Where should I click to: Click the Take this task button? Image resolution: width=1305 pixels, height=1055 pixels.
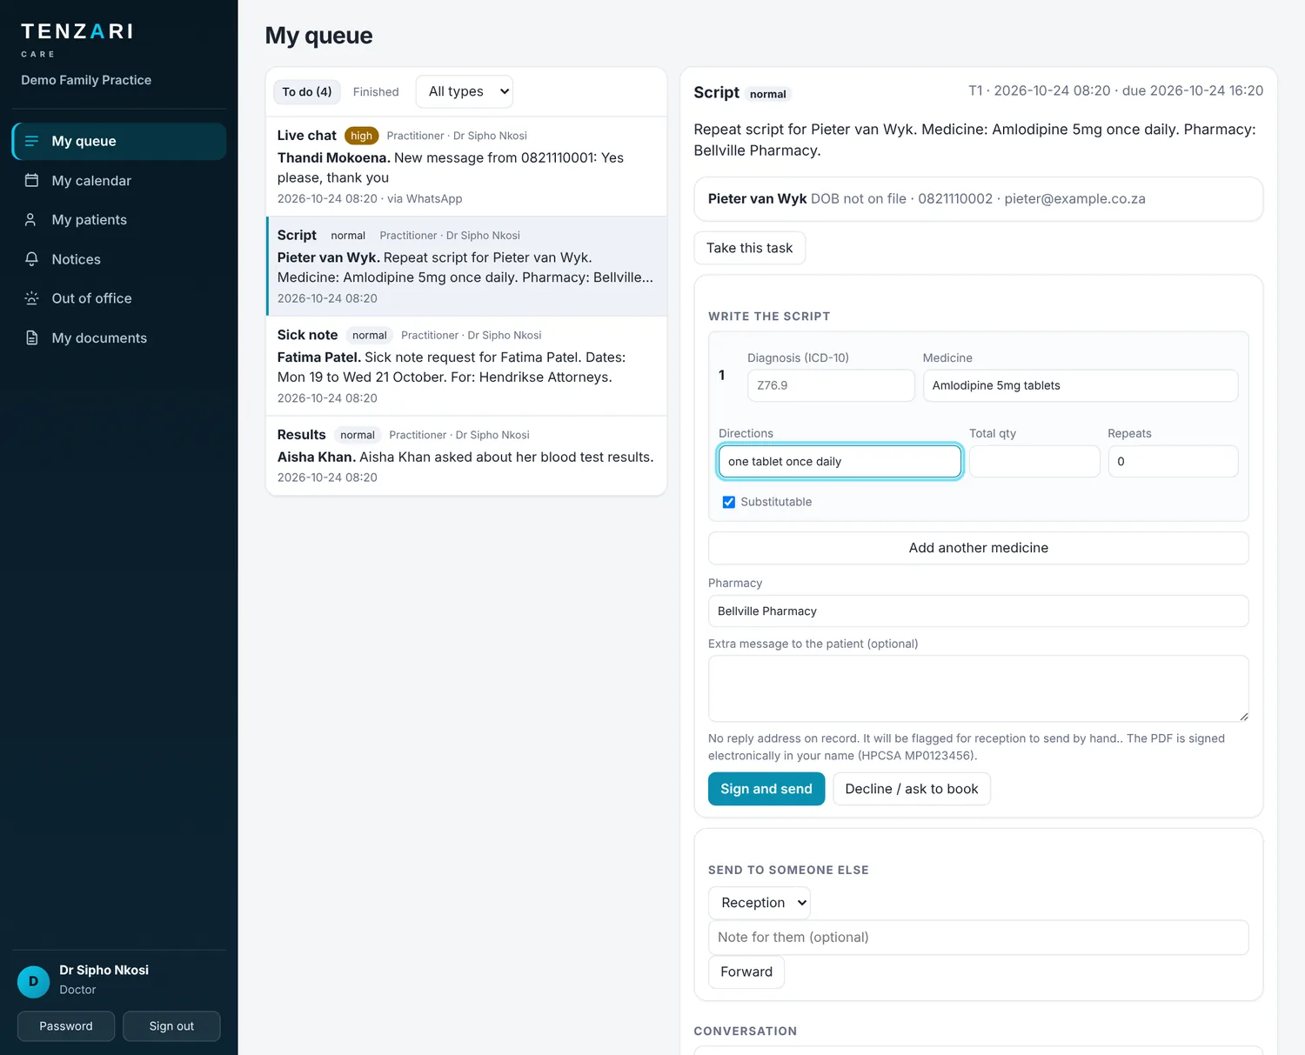click(750, 248)
